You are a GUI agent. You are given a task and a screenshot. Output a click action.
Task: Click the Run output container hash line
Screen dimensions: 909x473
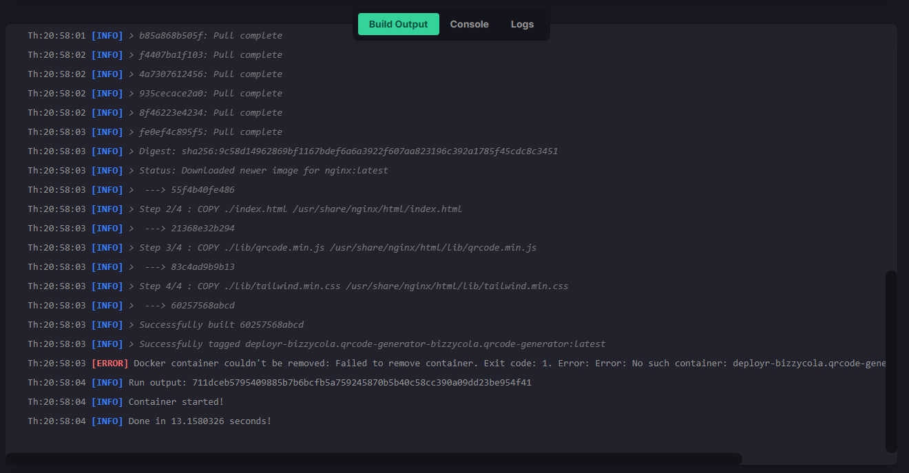(329, 382)
